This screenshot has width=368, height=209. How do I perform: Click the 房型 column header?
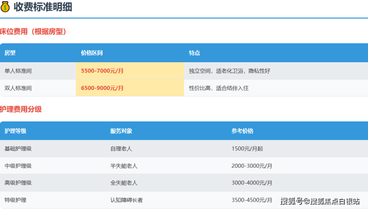pos(10,53)
